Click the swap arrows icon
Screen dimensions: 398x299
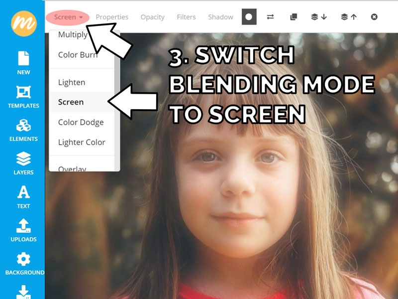[x=270, y=17]
